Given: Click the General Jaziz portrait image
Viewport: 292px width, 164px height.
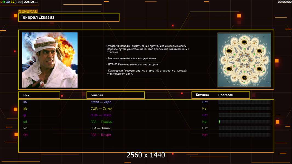Looking at the screenshot, I should click(x=50, y=60).
